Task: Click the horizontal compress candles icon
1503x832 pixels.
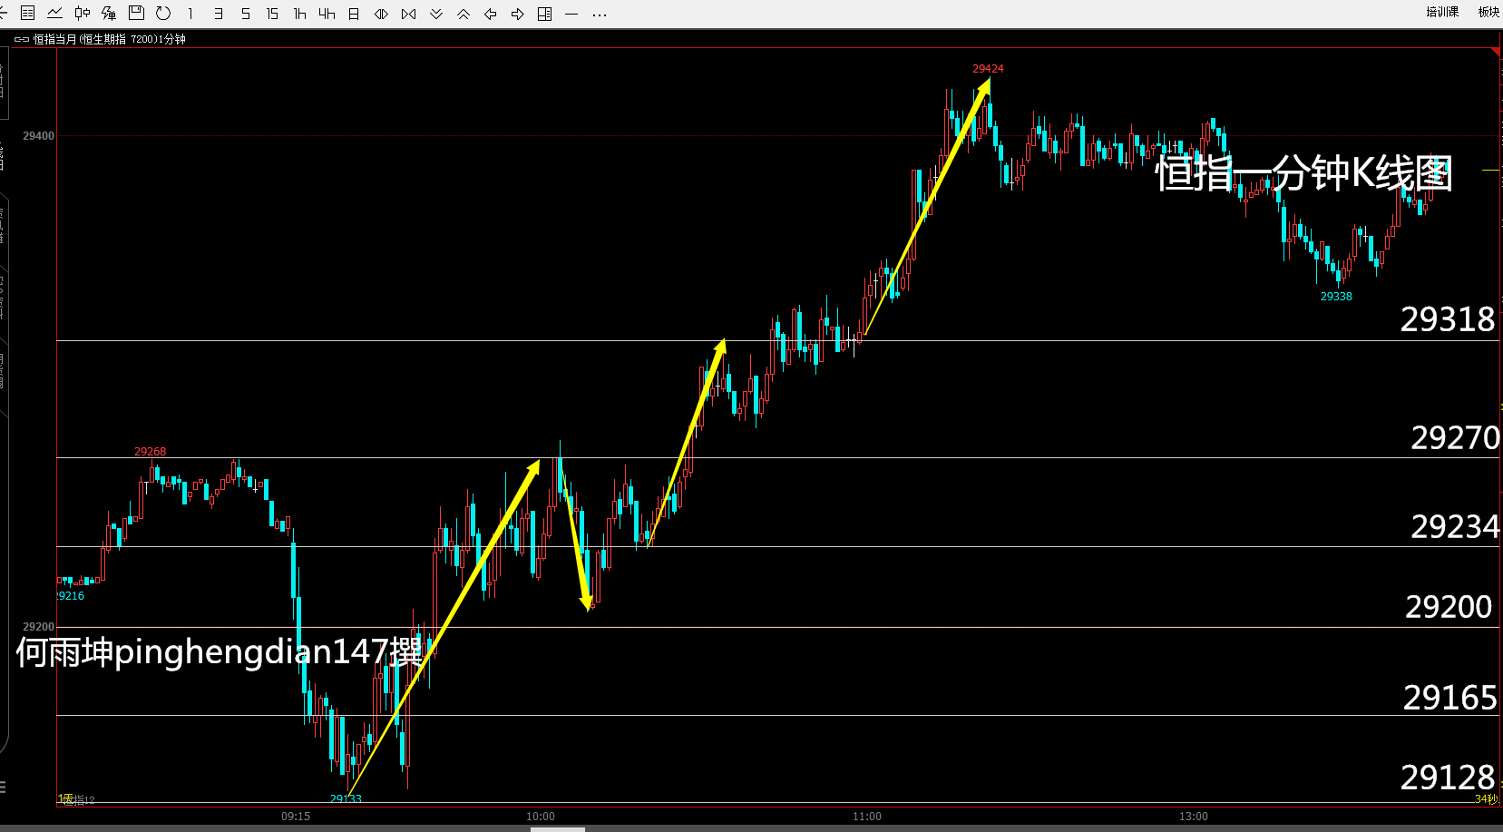Action: 409,14
